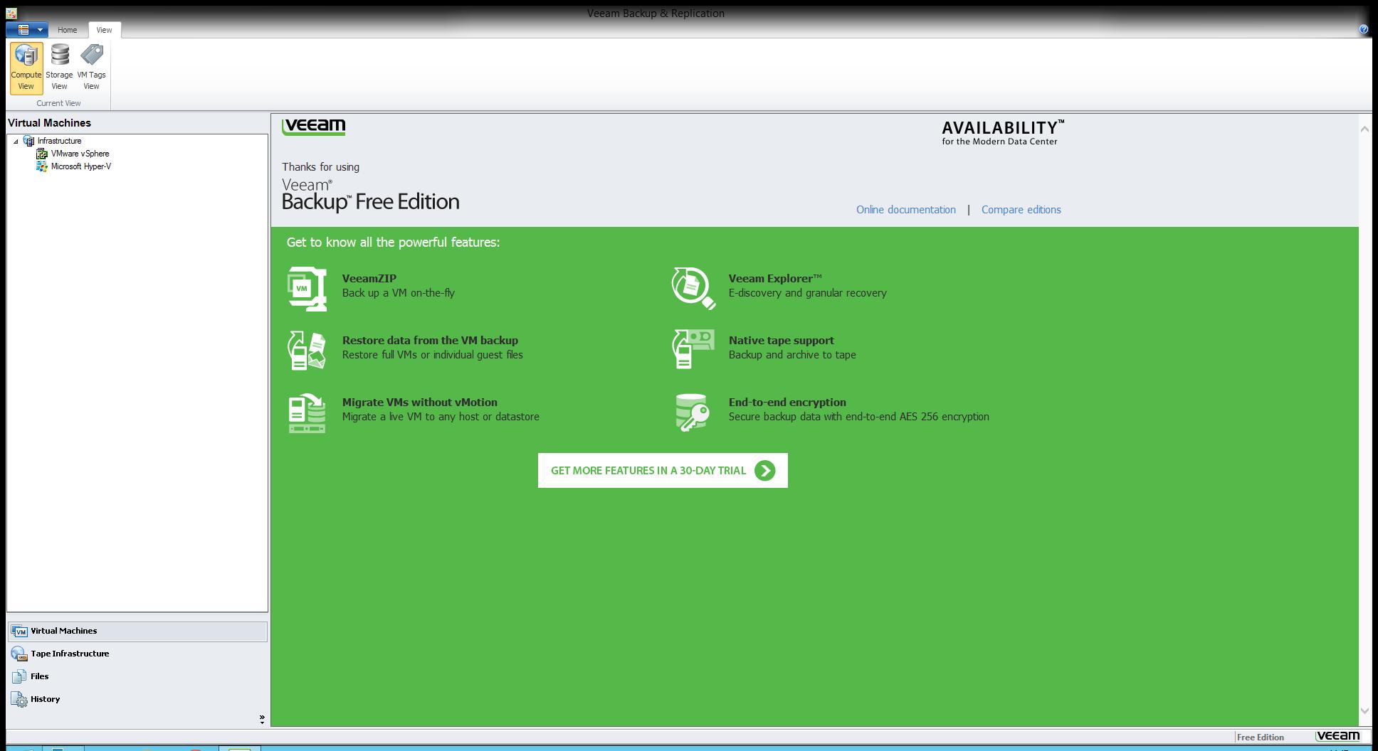Open the Tape Infrastructure pane

137,654
